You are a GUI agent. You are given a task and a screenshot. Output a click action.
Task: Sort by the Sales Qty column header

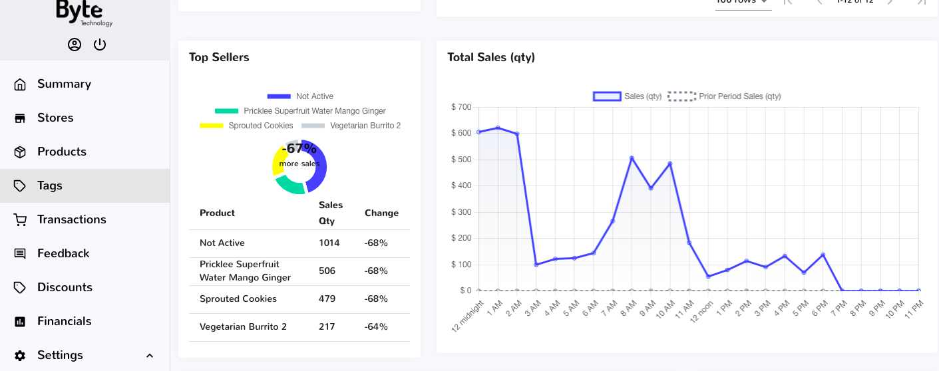(x=331, y=213)
